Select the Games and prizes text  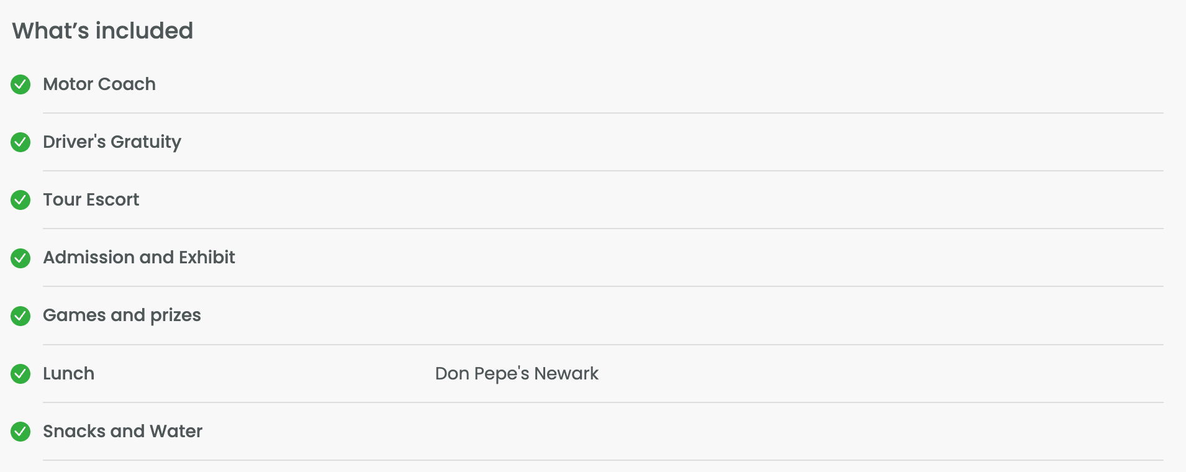click(122, 315)
